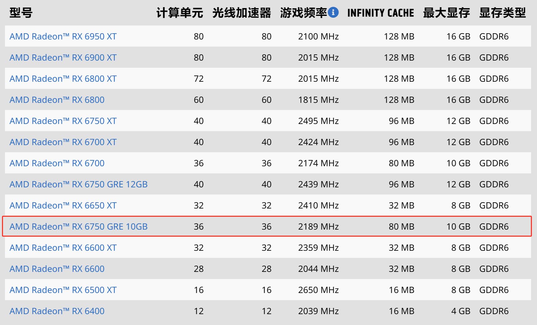
Task: Open AMD Radeon RX 6750 GRE 12GB link
Action: tap(78, 184)
